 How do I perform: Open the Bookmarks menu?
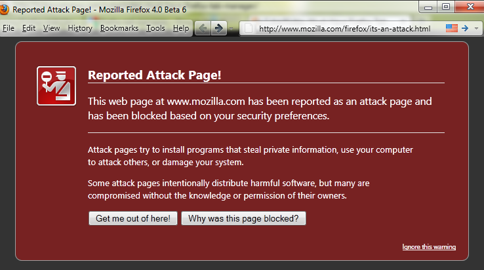pos(119,28)
